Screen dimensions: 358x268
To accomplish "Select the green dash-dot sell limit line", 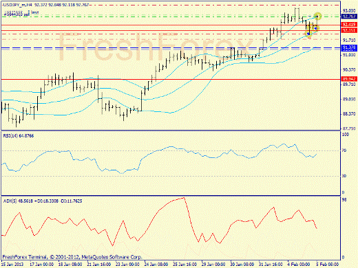I will [170, 16].
